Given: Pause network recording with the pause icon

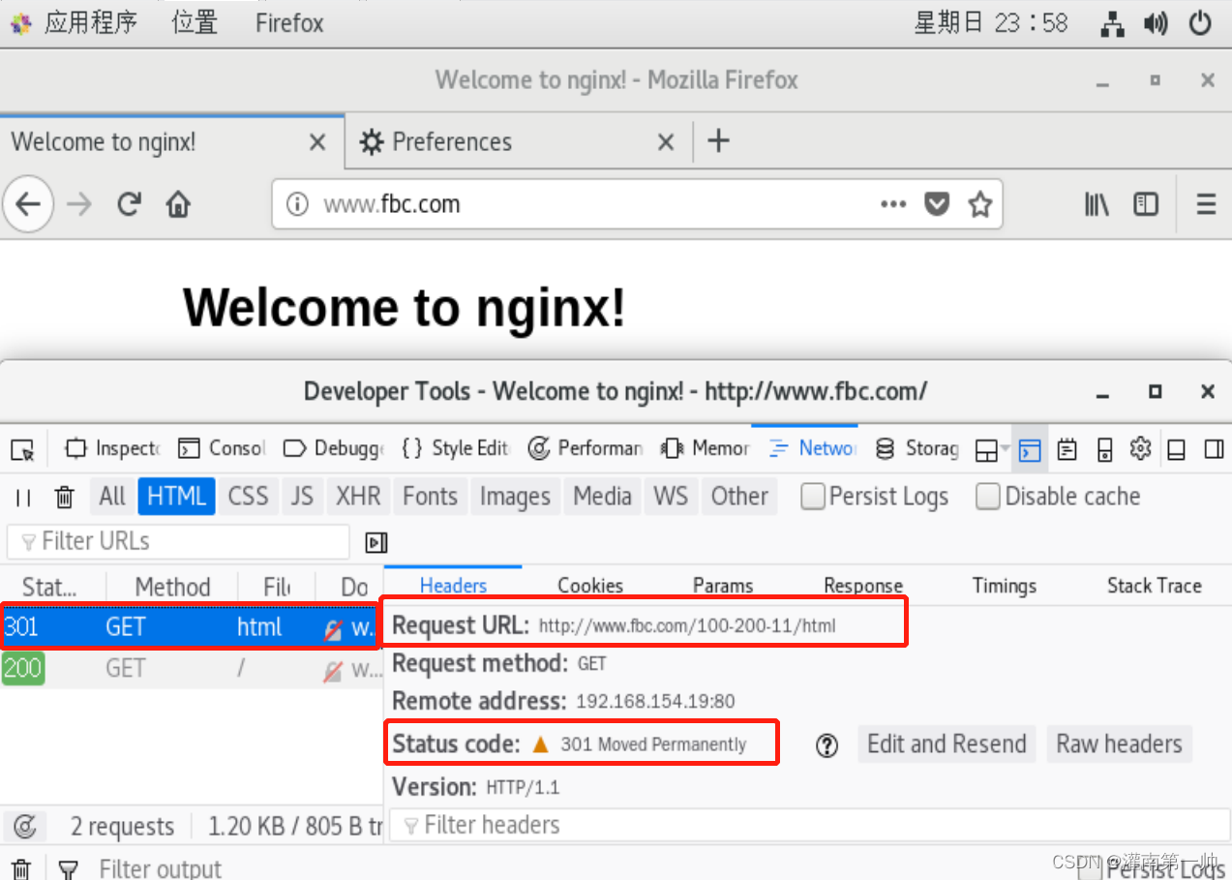Looking at the screenshot, I should pyautogui.click(x=23, y=497).
